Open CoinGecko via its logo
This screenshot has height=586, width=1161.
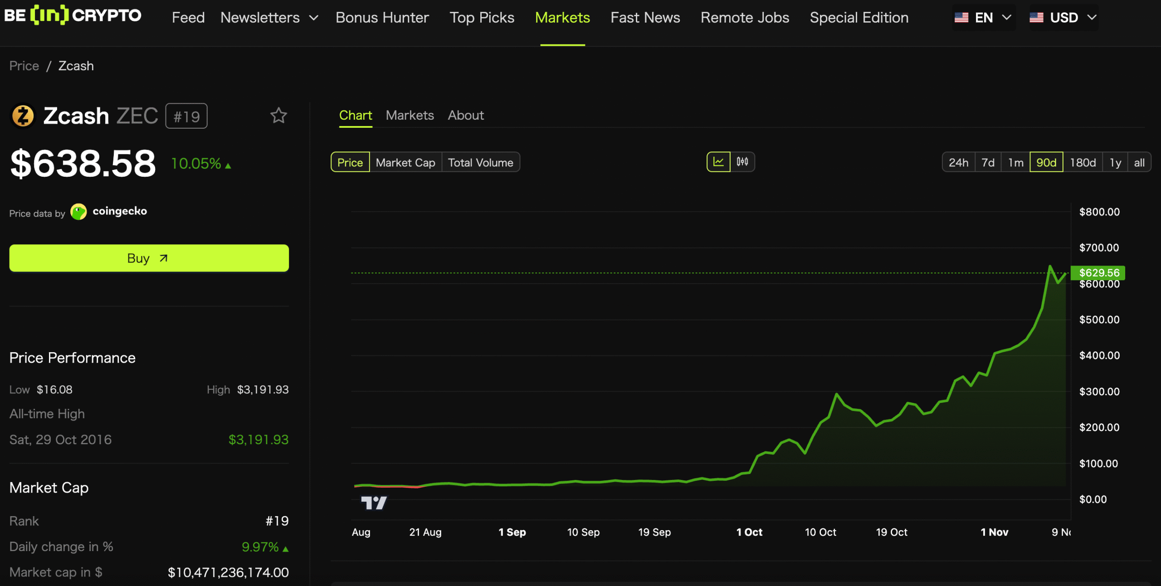[78, 211]
